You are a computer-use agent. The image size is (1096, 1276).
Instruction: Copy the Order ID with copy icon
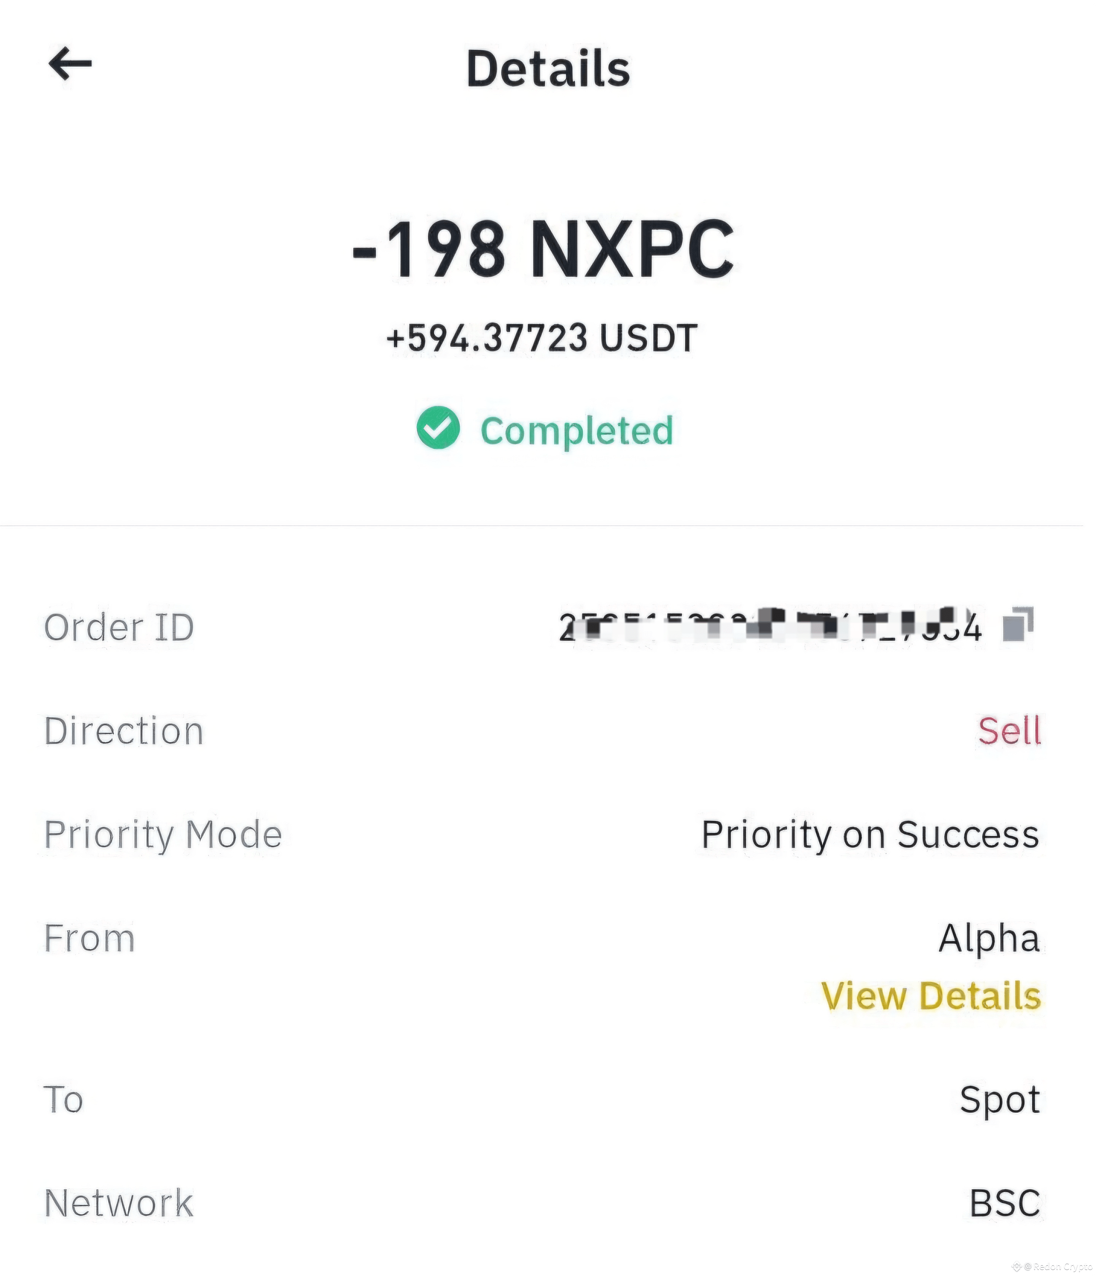(x=1018, y=624)
